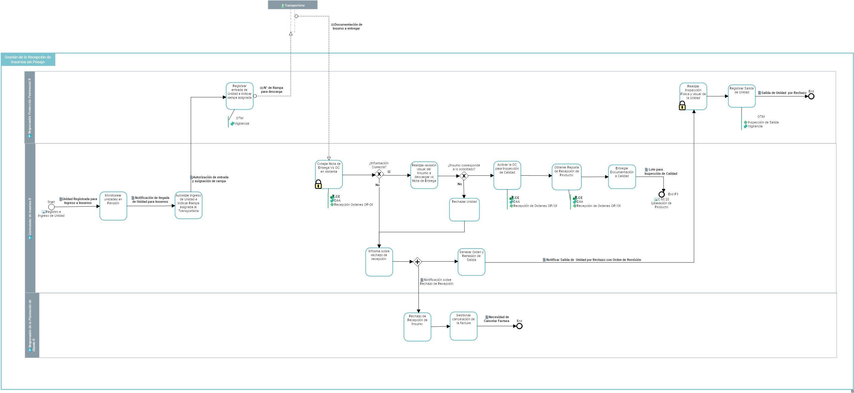Select the Responsable de la Planeación de Abasto lane header
Viewport: 854px width, 393px height.
tap(32, 325)
